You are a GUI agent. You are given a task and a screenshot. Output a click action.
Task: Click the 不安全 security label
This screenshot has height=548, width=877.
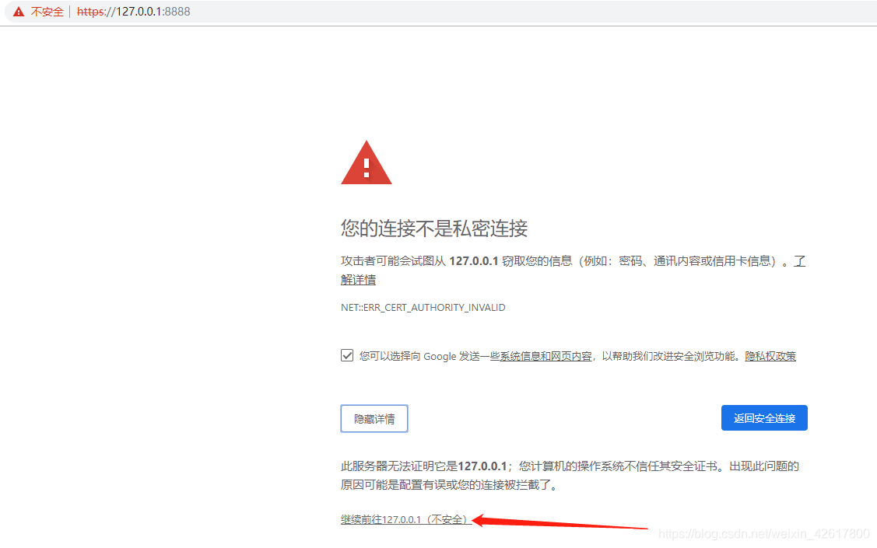(47, 12)
